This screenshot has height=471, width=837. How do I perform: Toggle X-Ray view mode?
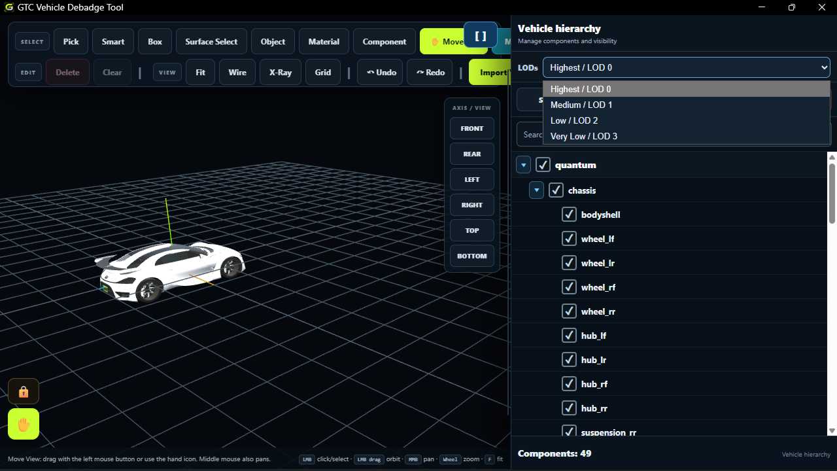281,72
